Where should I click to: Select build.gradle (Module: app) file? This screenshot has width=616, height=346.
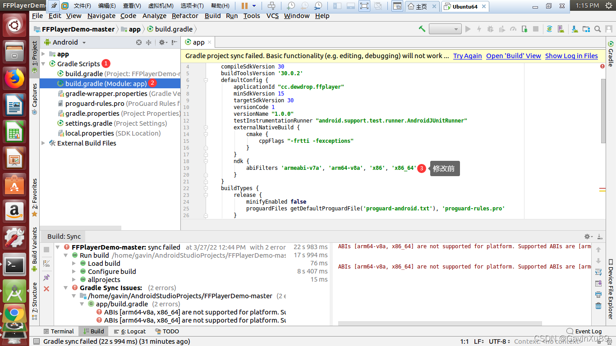point(110,84)
